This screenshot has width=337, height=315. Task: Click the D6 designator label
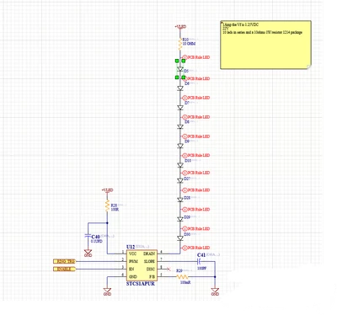[x=187, y=83]
